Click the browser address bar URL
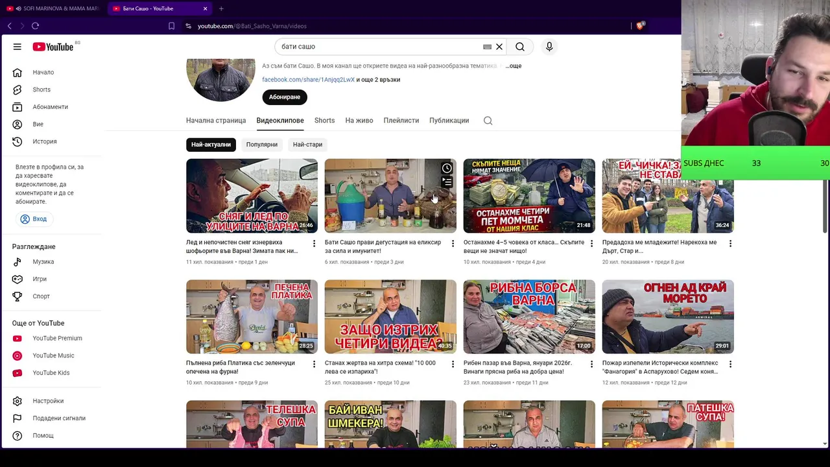The height and width of the screenshot is (467, 830). tap(252, 26)
